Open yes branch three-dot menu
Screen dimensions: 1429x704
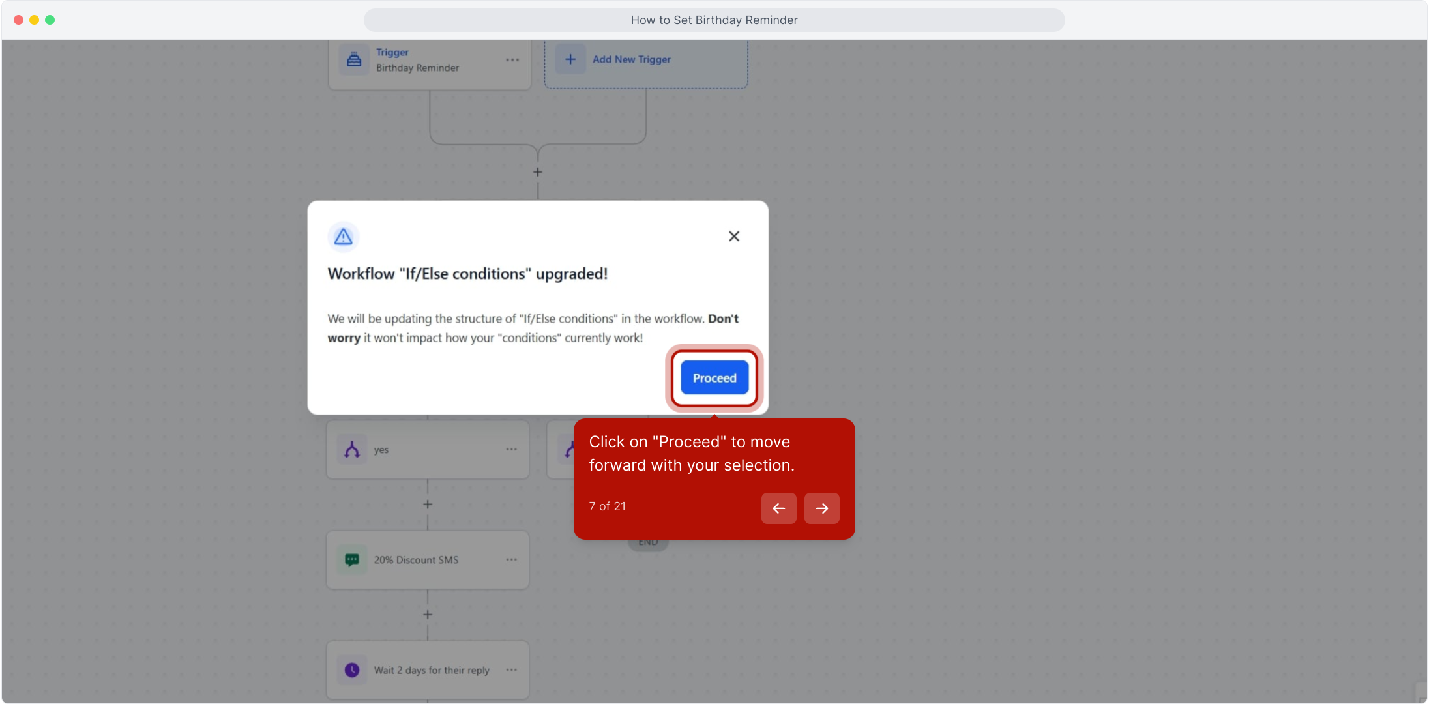click(511, 449)
